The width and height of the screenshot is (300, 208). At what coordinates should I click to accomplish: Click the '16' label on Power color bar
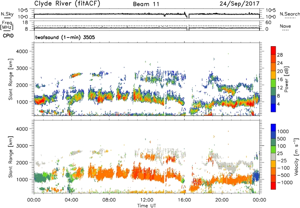(280, 80)
